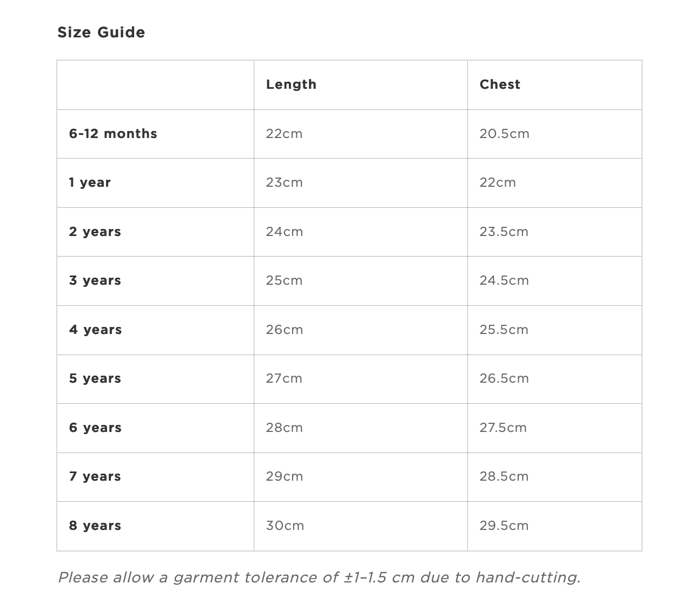Select the 25cm length value
This screenshot has height=603, width=674.
click(284, 280)
